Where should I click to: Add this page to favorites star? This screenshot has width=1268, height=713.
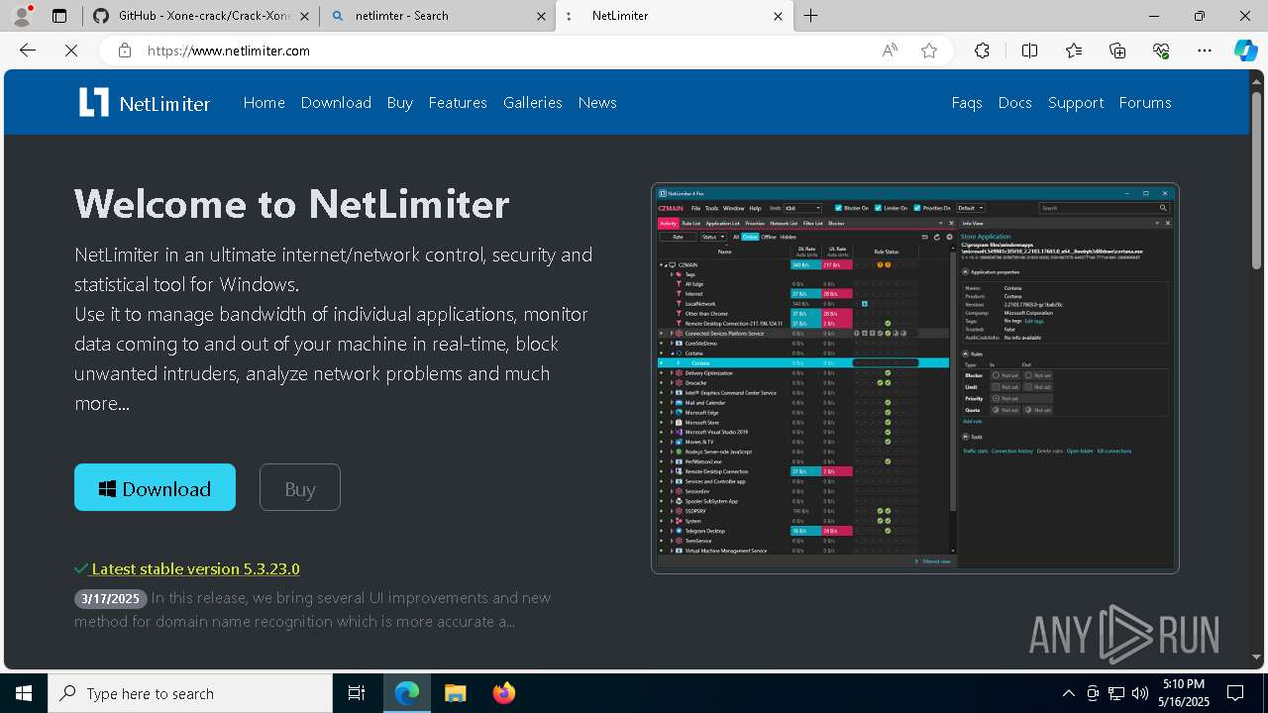(928, 51)
